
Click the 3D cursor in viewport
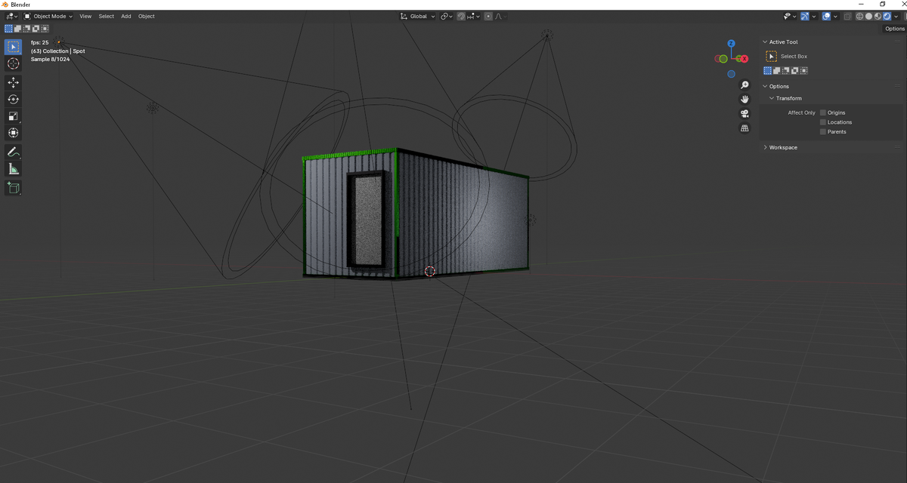pos(430,271)
